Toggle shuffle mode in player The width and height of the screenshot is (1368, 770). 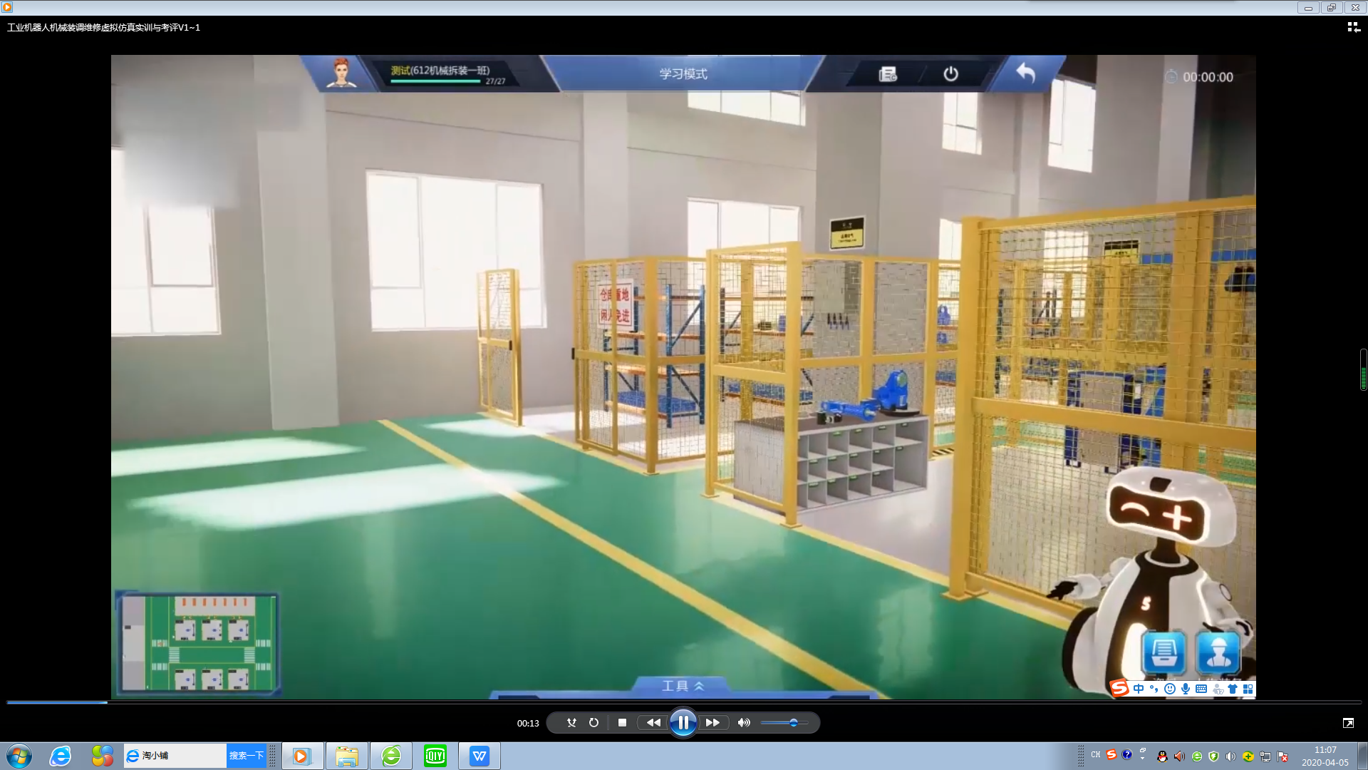click(571, 723)
